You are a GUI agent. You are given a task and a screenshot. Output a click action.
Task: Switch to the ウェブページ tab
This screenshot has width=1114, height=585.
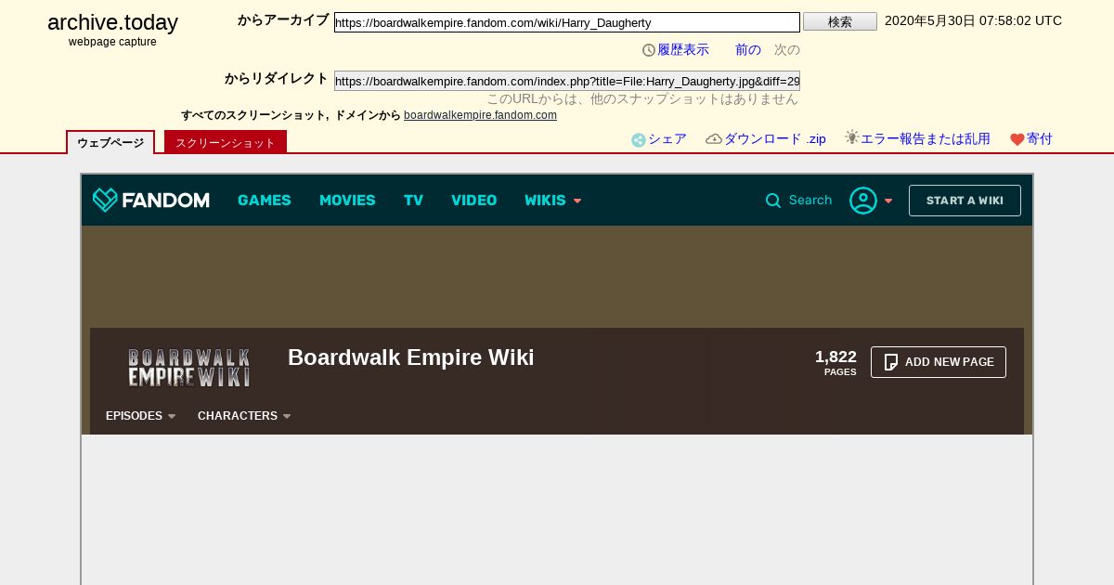tap(110, 142)
